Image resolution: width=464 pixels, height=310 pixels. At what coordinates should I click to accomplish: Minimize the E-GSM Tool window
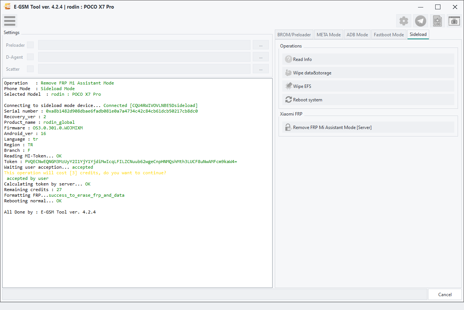421,7
